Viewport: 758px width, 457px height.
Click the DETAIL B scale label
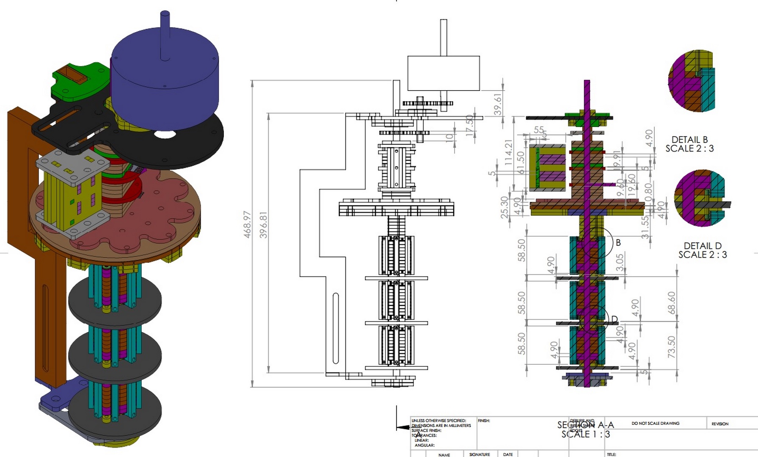tap(689, 144)
